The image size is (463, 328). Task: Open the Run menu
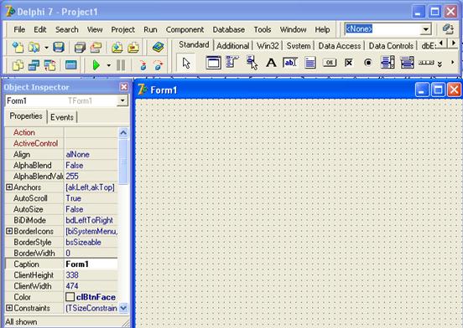(150, 29)
